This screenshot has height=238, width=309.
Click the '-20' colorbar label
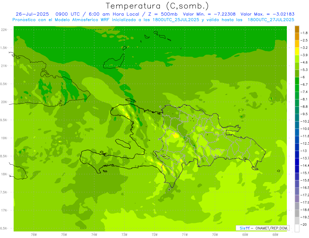pyautogui.click(x=304, y=225)
